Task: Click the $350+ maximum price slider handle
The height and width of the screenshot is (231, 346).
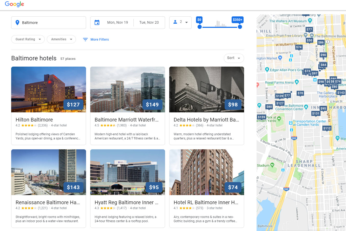Action: (x=240, y=27)
